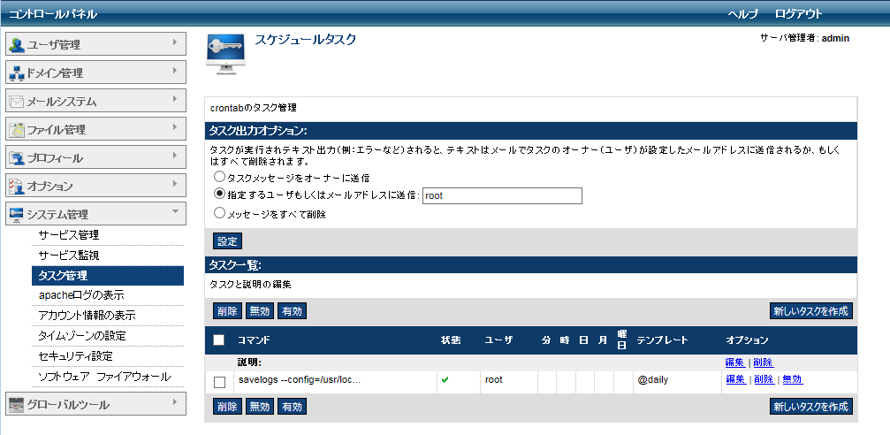Viewport: 890px width, 435px height.
Task: Click the root email address text field
Action: (x=501, y=195)
